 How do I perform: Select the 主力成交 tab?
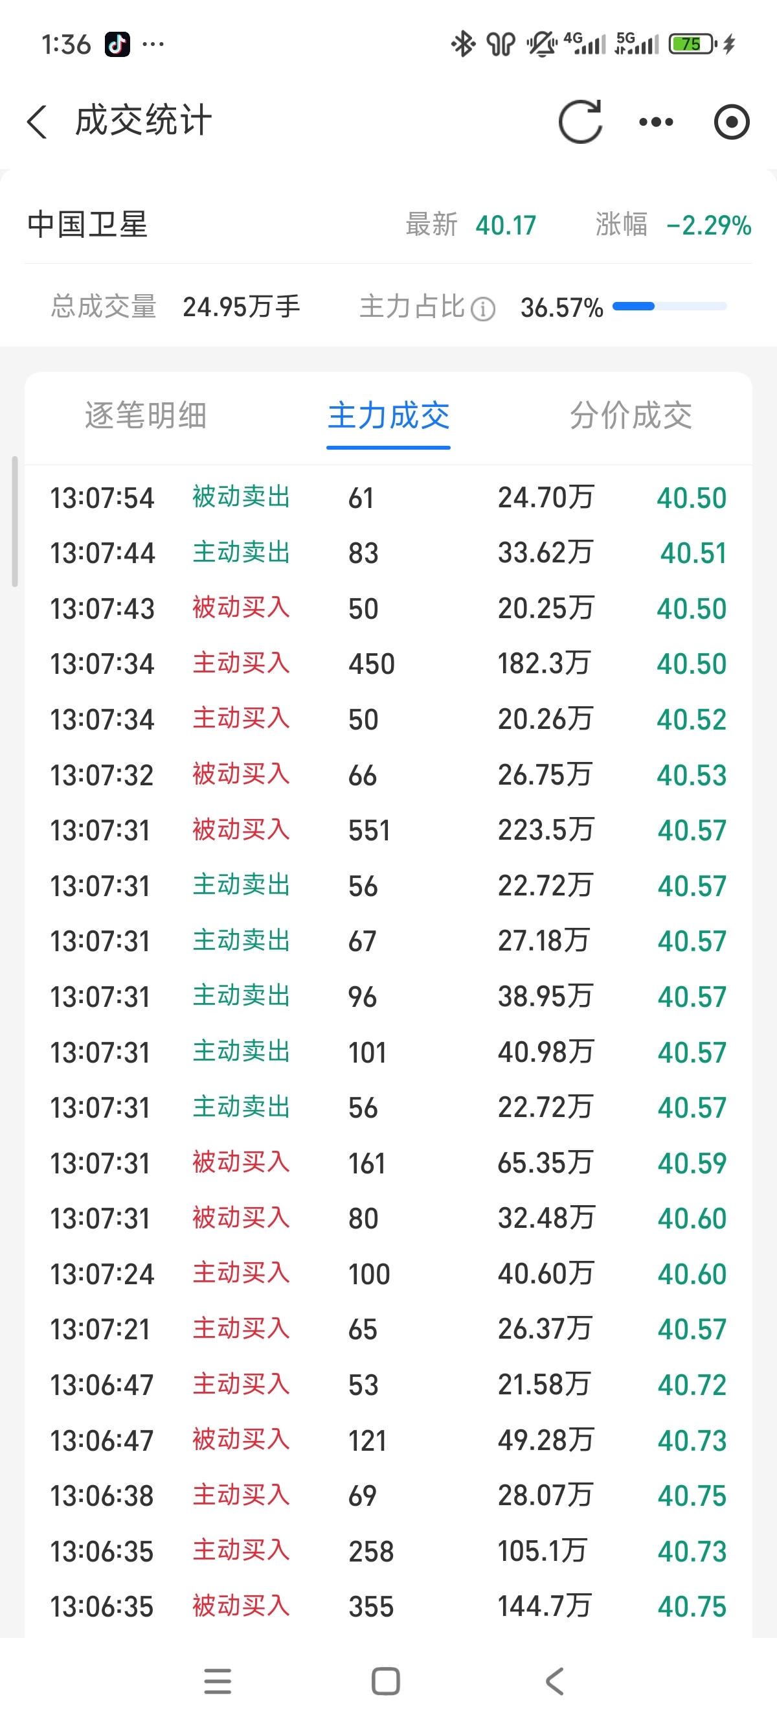388,415
